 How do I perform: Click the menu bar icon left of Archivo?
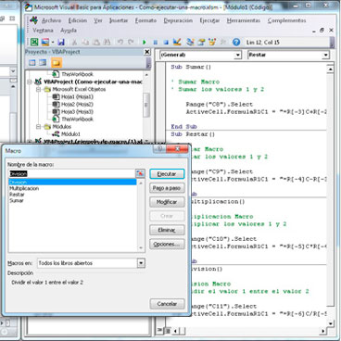33,20
